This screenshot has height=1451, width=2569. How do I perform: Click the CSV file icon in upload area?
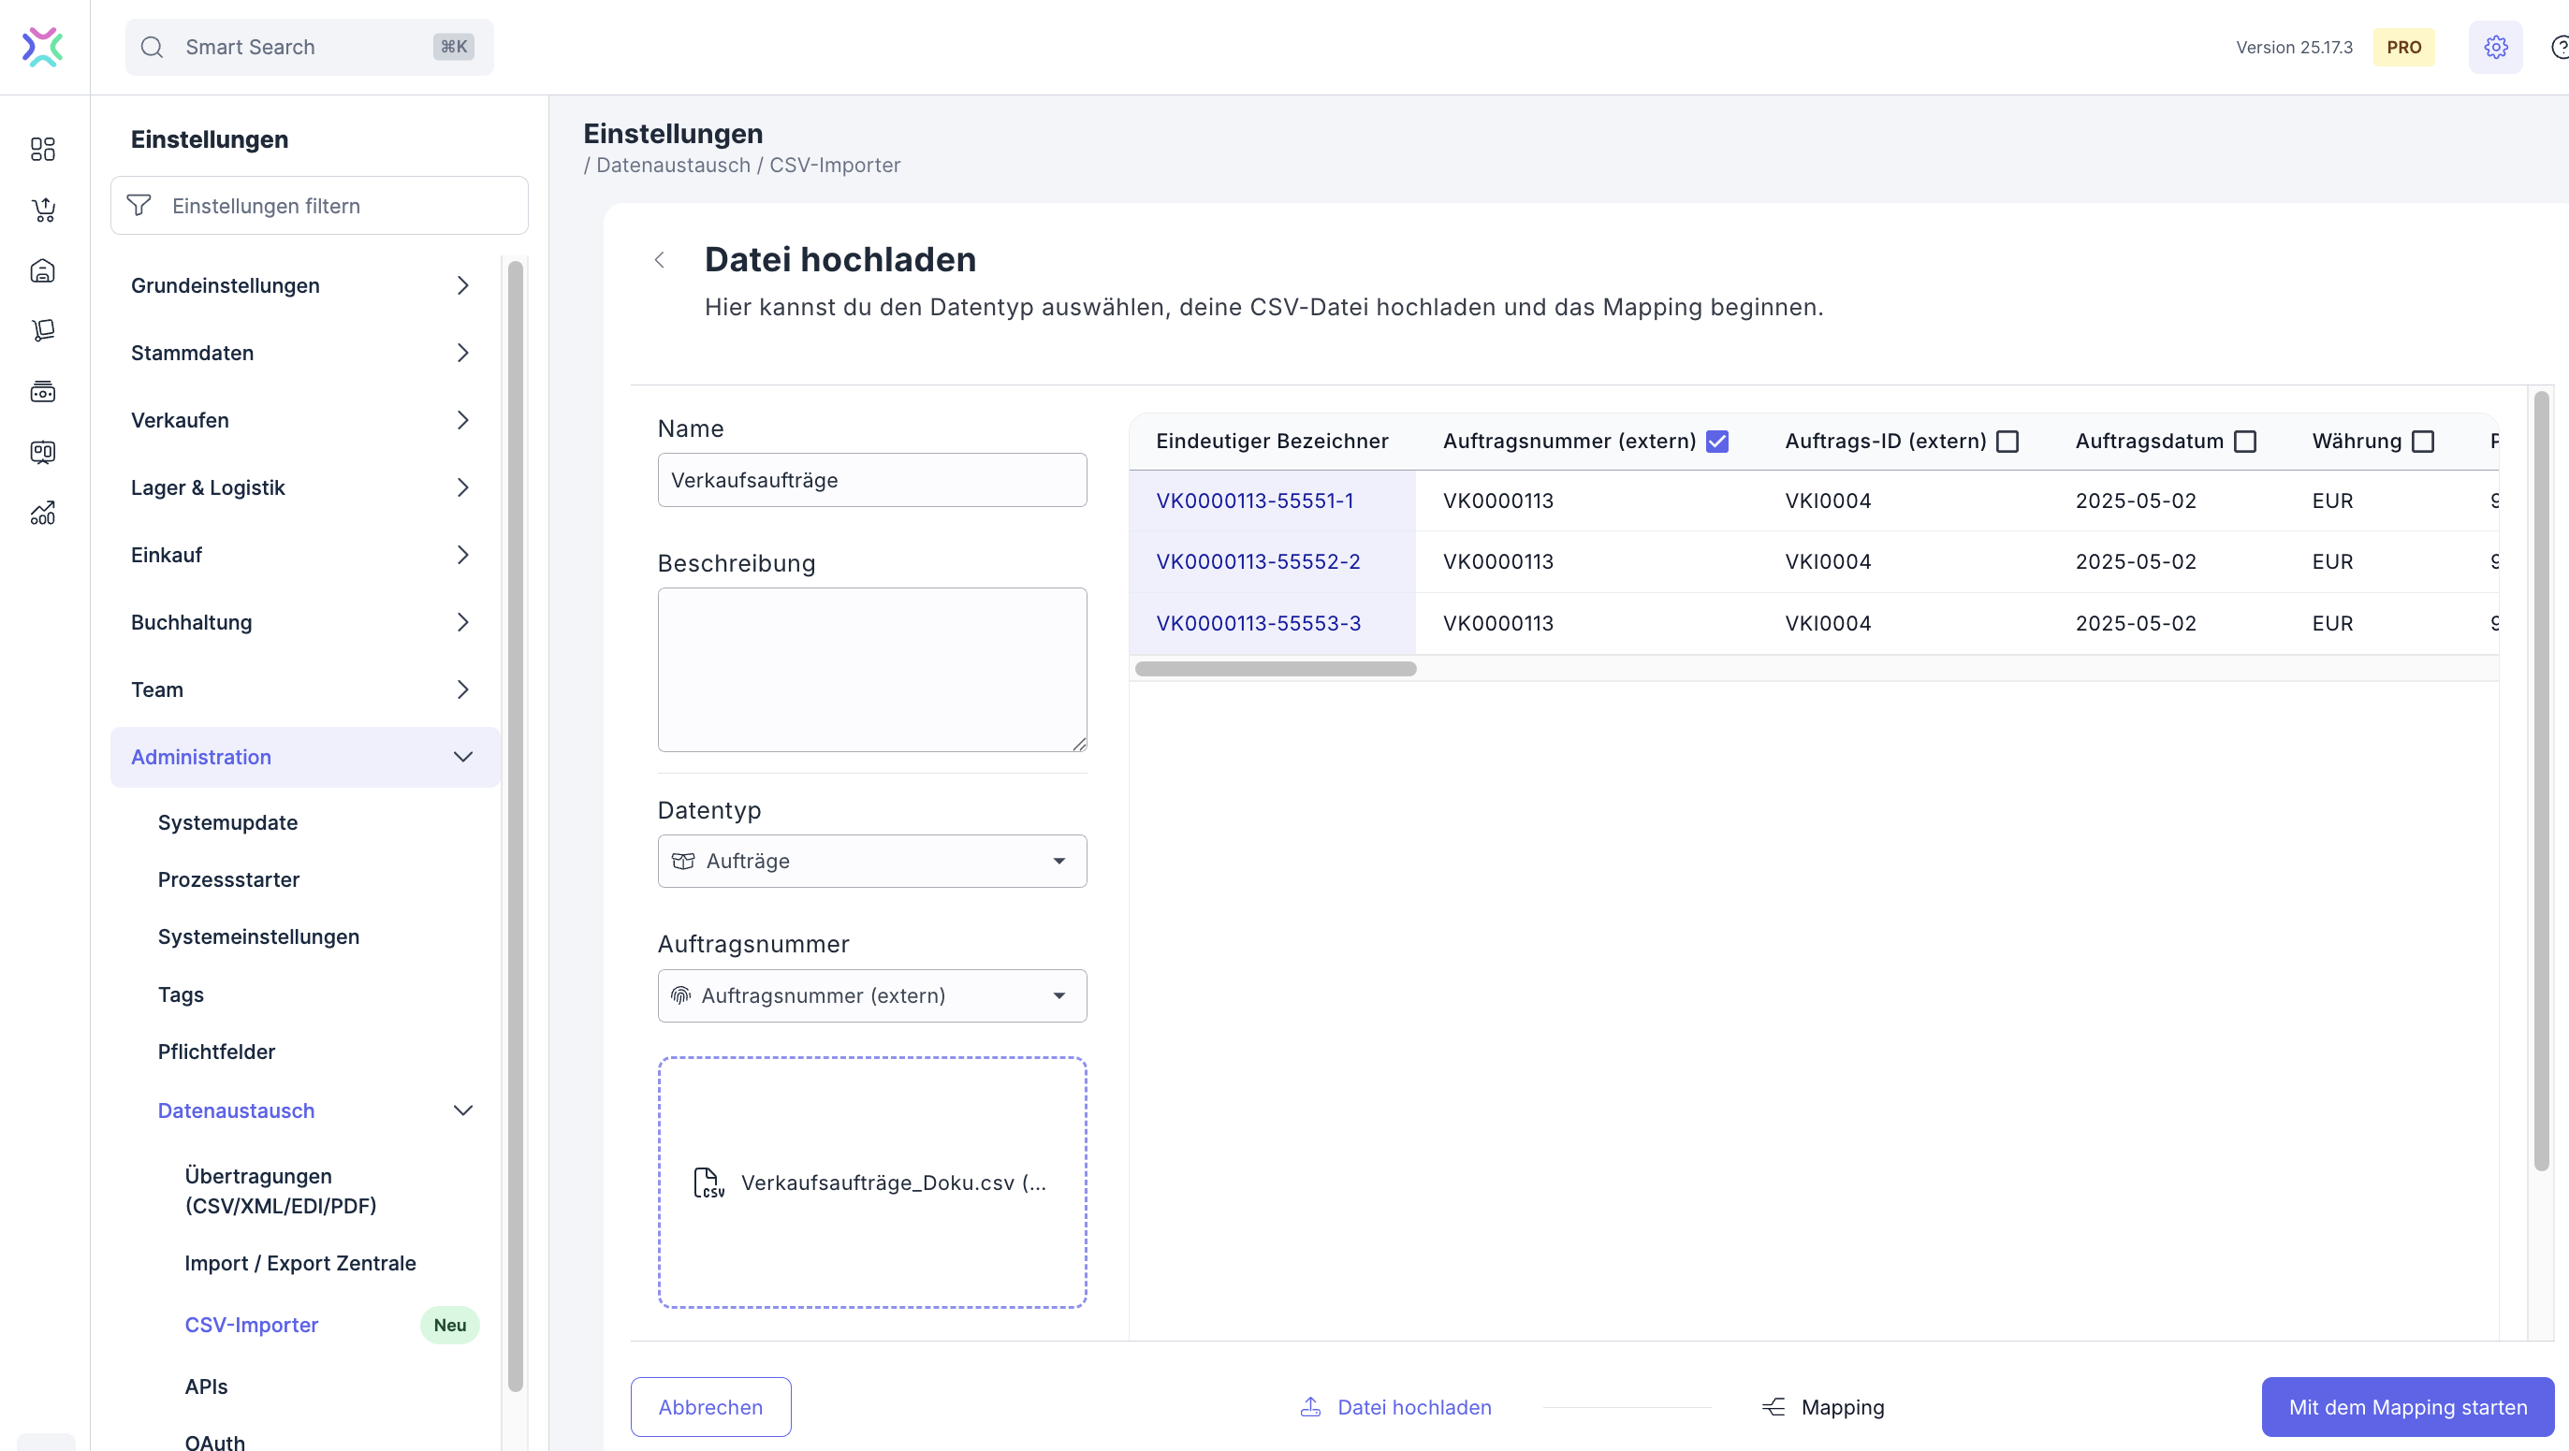coord(708,1183)
